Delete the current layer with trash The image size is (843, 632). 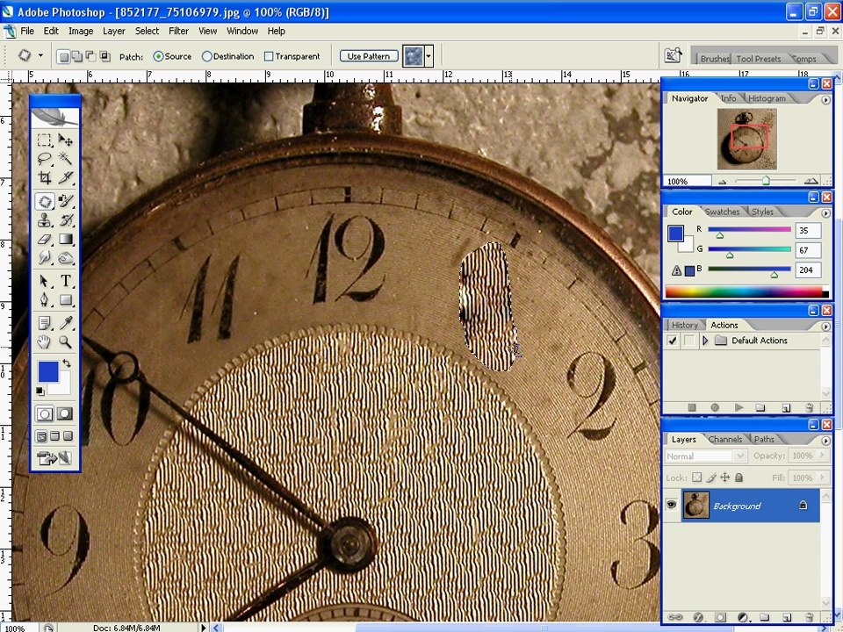click(809, 617)
